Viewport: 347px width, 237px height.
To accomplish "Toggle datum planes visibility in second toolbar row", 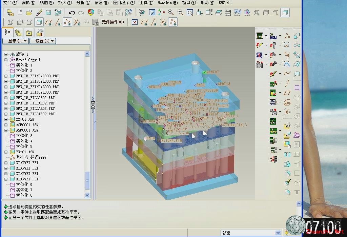I will click(x=48, y=22).
